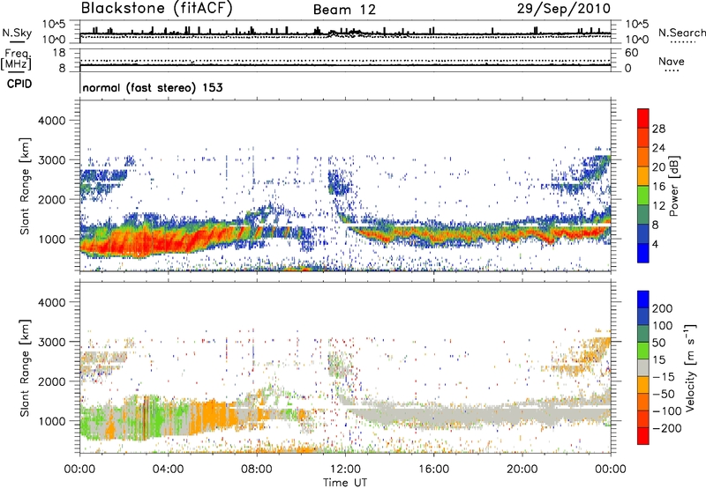Click the "60" Nave axis tick label
Image resolution: width=706 pixels, height=488 pixels.
[631, 53]
